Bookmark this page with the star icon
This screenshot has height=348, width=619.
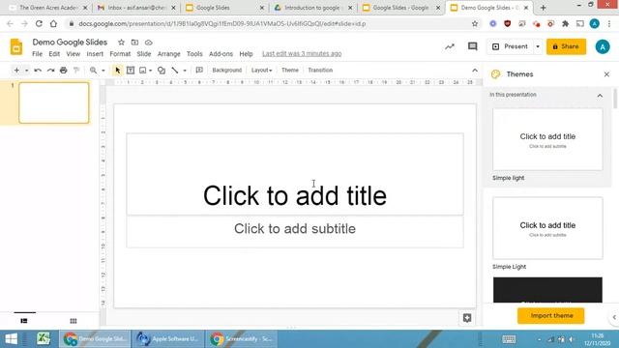[475, 23]
